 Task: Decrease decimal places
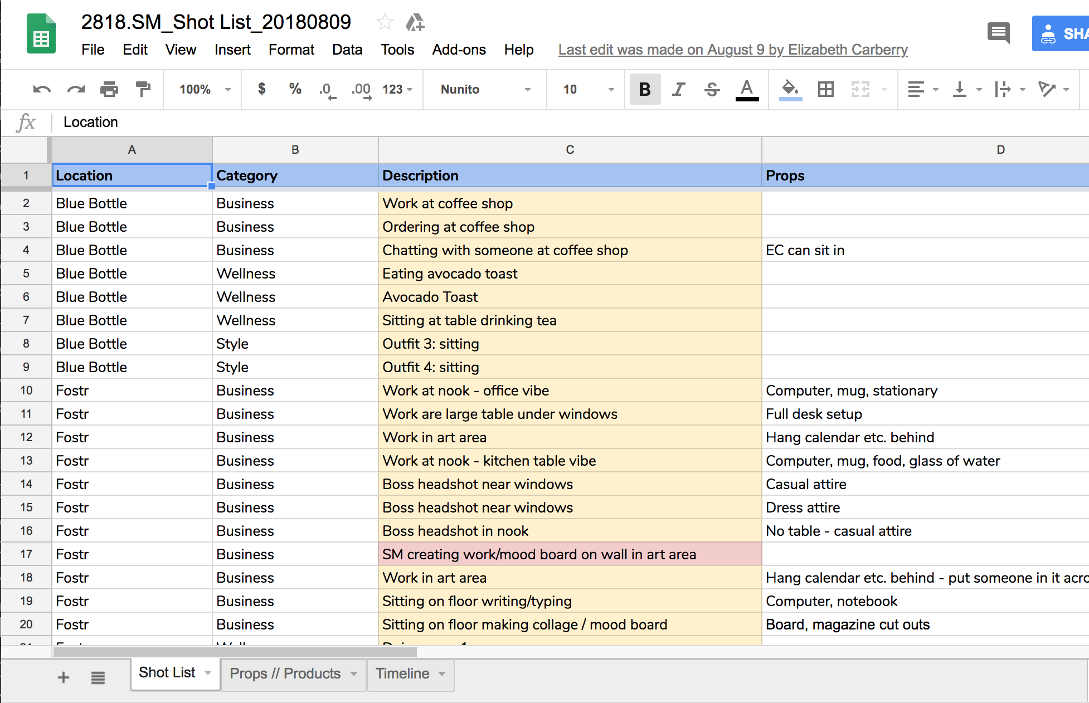(x=328, y=90)
